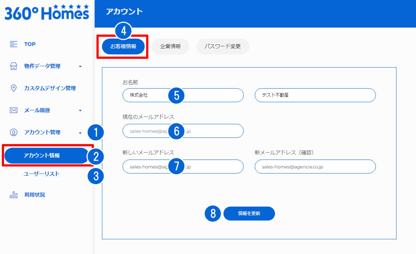Viewport: 416px width, 254px height.
Task: Click the TOP menu list icon
Action: click(x=14, y=44)
